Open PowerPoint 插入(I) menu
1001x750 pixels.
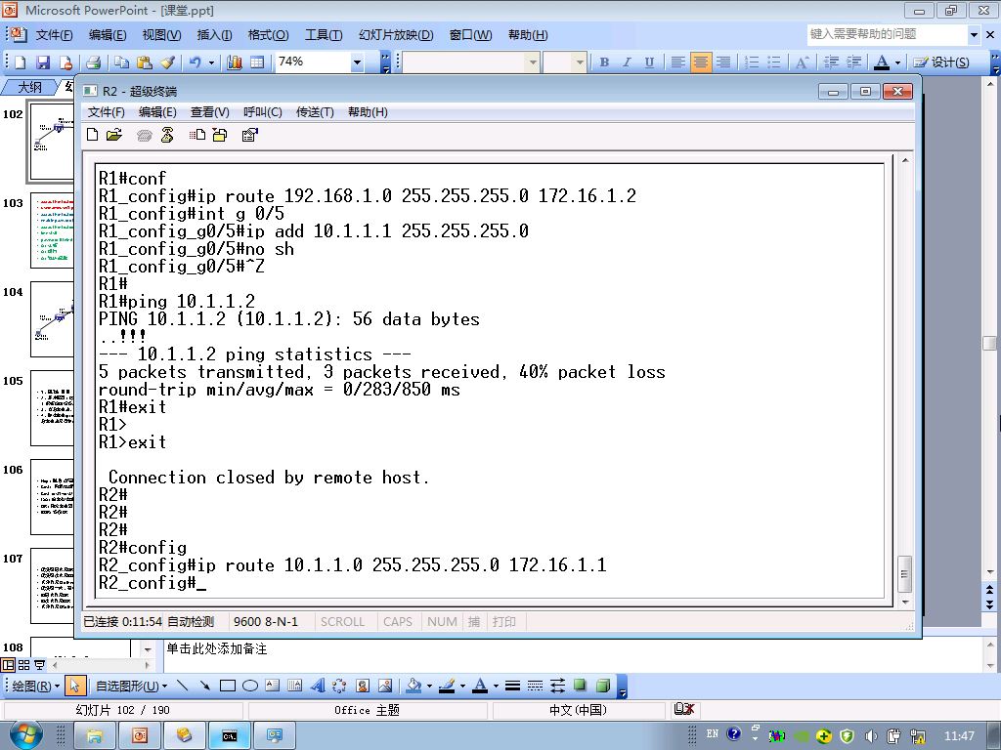click(214, 35)
